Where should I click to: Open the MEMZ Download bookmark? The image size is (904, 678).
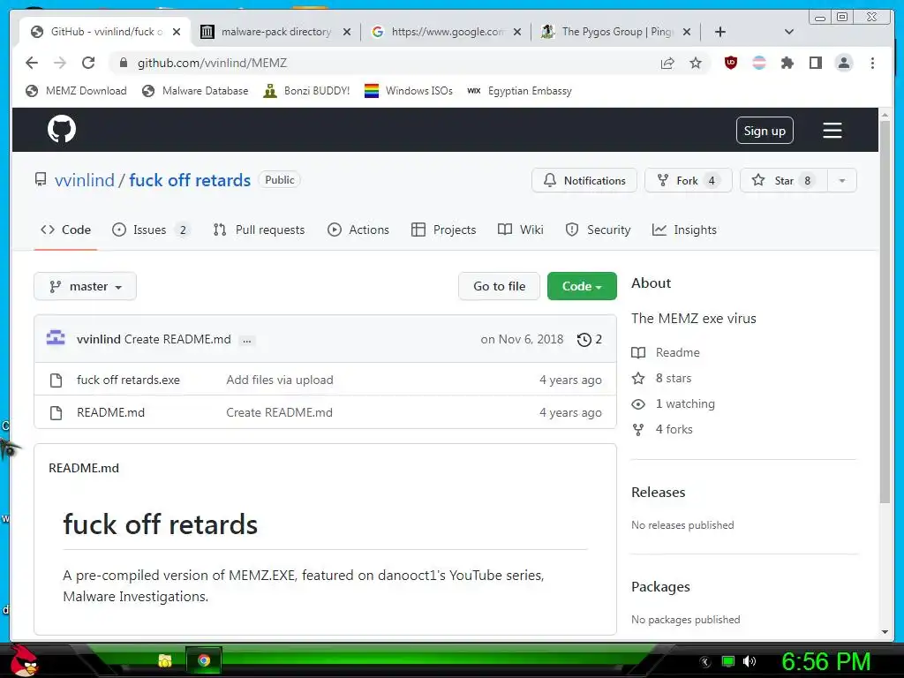(x=76, y=91)
